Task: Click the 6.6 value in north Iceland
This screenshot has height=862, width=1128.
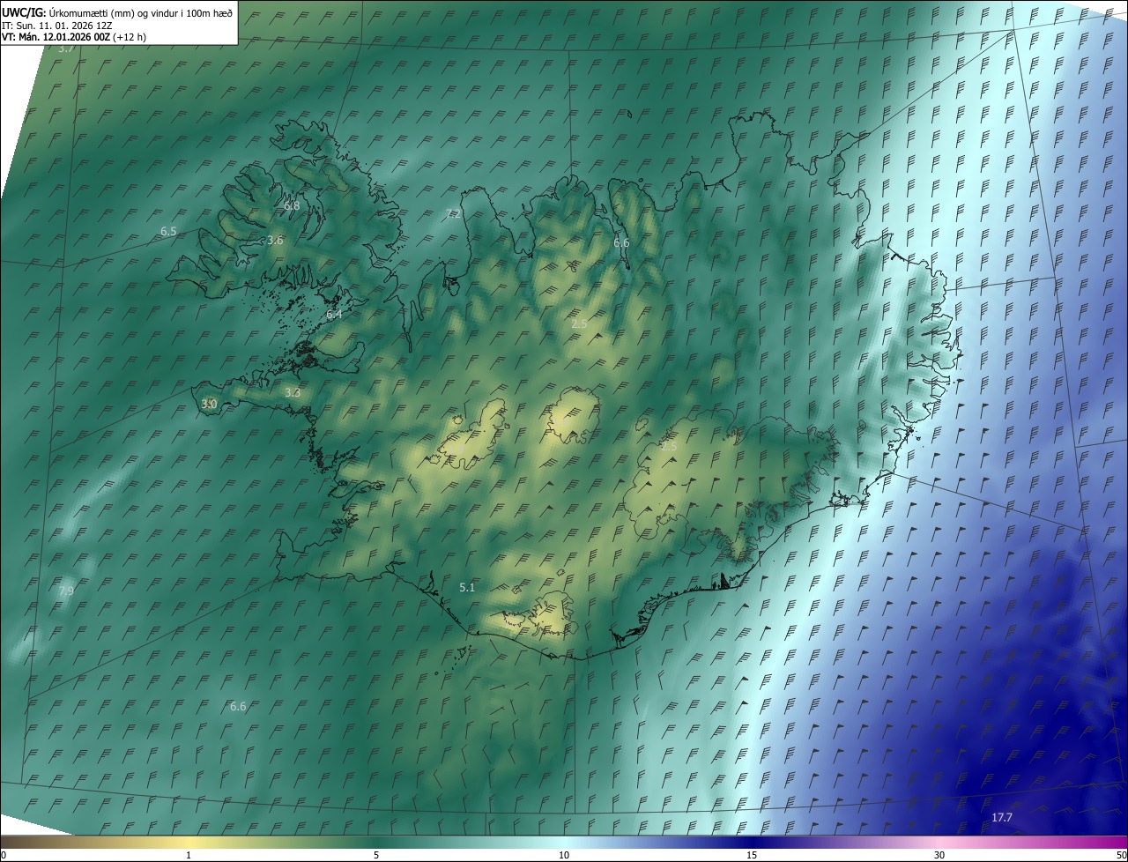Action: (x=621, y=242)
